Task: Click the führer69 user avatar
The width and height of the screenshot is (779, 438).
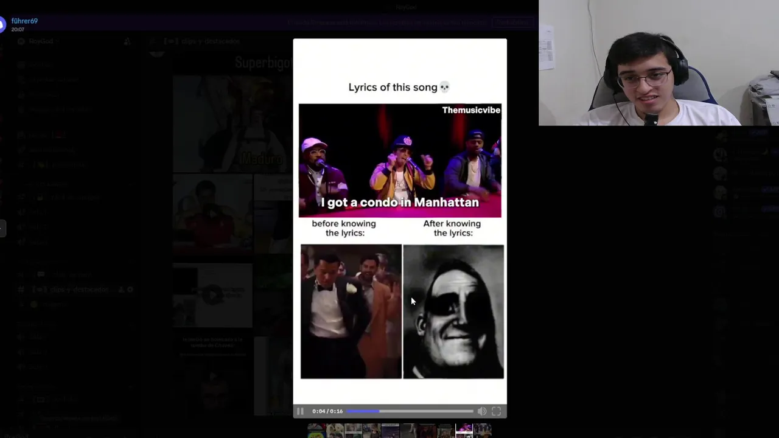Action: click(2, 24)
